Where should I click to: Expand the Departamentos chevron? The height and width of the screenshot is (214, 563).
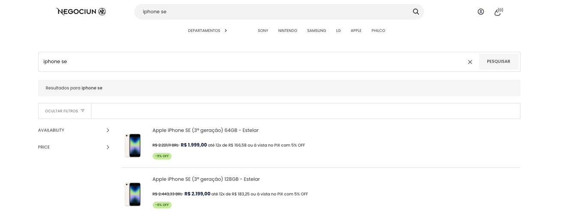[226, 31]
